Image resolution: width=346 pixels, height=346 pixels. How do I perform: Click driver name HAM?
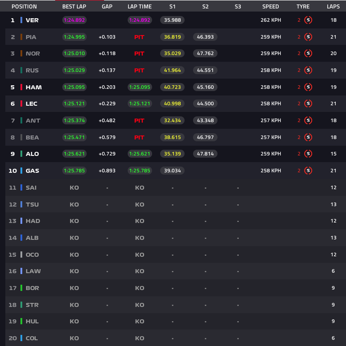[34, 87]
